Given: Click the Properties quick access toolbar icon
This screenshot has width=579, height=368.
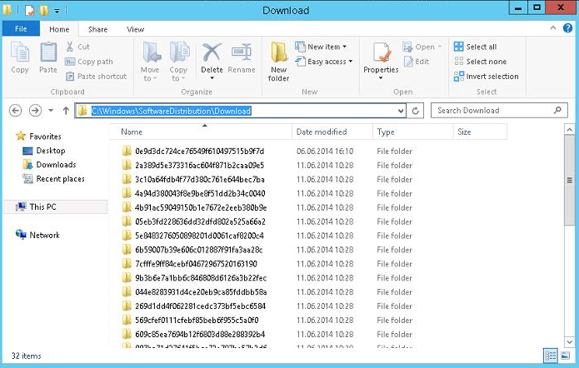Looking at the screenshot, I should click(x=29, y=10).
